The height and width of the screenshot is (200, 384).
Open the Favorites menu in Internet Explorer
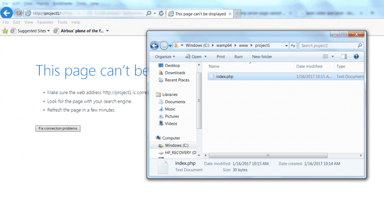[45, 22]
